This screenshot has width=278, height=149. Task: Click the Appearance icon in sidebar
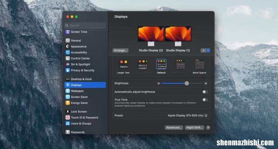(67, 47)
